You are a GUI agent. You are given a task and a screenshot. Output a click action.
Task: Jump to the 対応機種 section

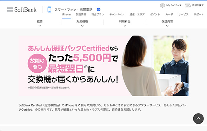(82, 21)
